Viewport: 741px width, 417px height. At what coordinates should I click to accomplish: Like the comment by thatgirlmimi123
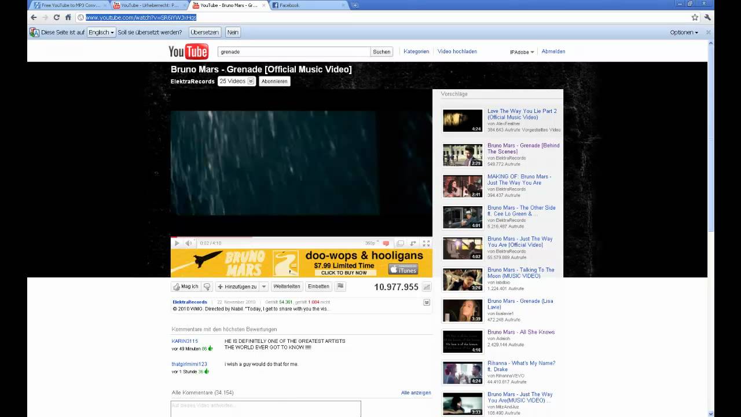(x=207, y=371)
